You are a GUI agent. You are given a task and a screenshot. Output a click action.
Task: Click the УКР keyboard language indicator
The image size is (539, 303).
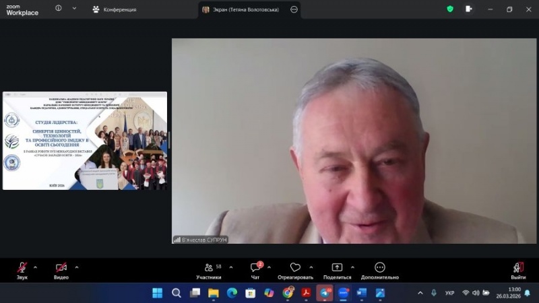pos(450,293)
